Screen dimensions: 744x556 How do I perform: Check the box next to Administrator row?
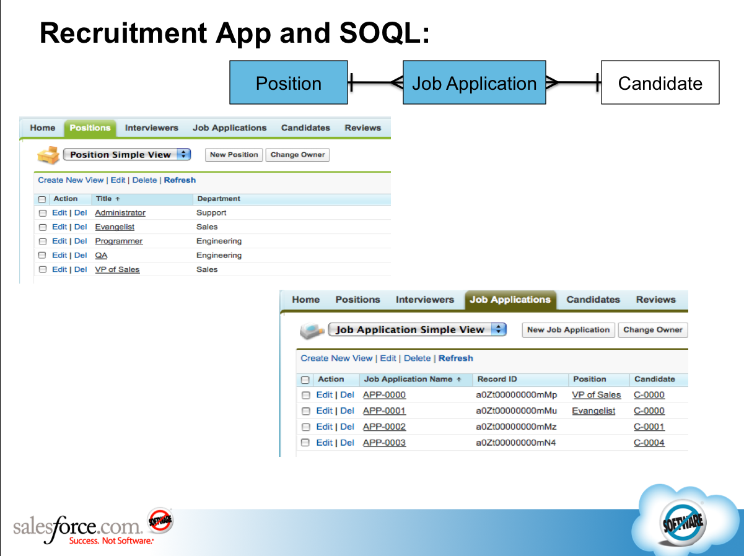(42, 212)
